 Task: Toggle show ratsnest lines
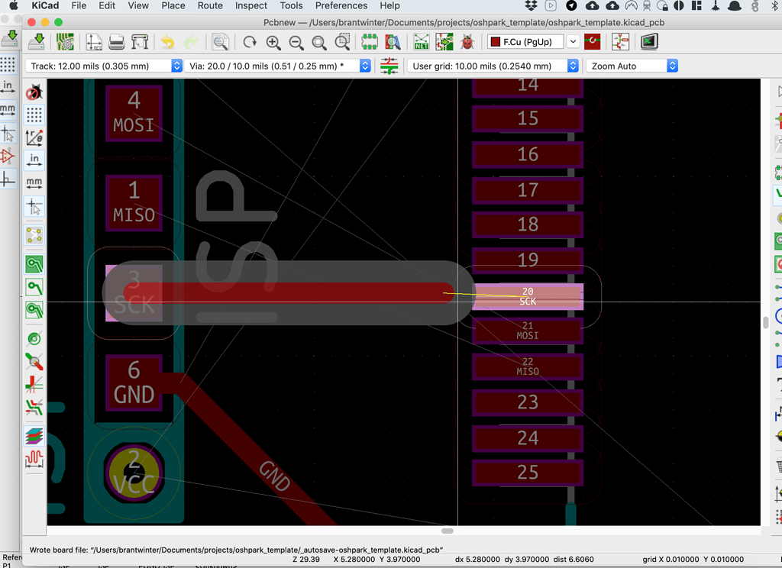tap(34, 234)
